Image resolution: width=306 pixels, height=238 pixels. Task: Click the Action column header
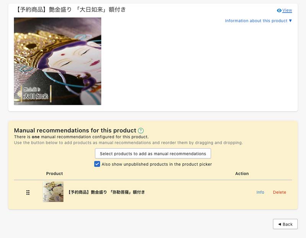[242, 174]
